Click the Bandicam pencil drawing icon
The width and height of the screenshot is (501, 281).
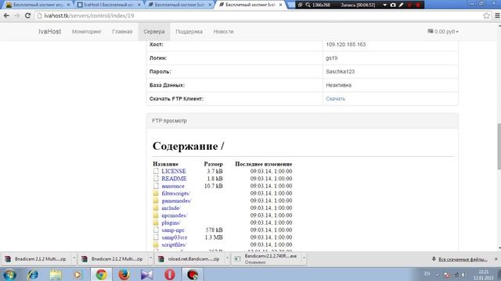click(401, 5)
